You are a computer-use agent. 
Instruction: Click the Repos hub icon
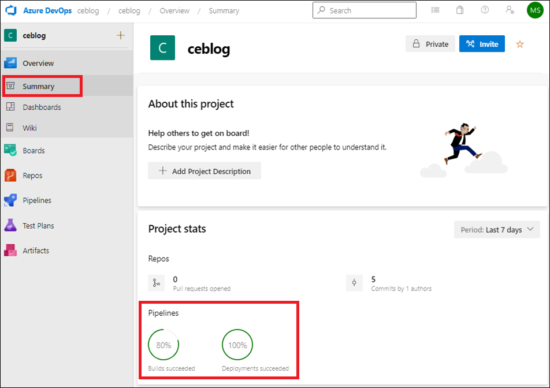point(10,176)
